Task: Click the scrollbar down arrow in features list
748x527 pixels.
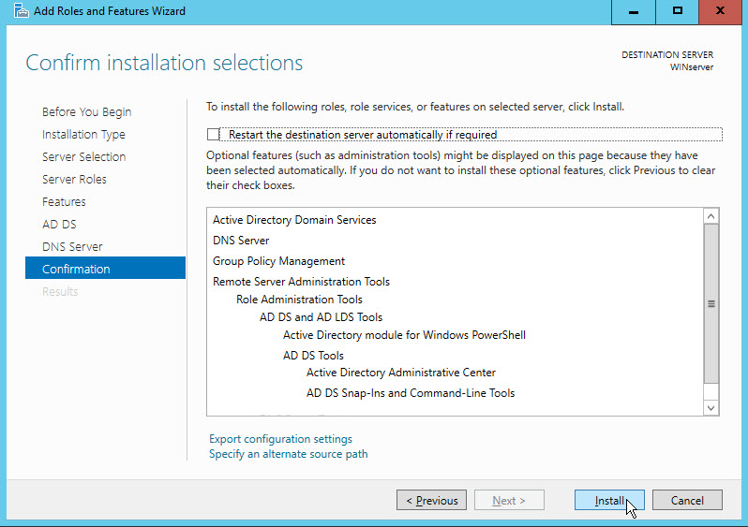Action: (711, 408)
